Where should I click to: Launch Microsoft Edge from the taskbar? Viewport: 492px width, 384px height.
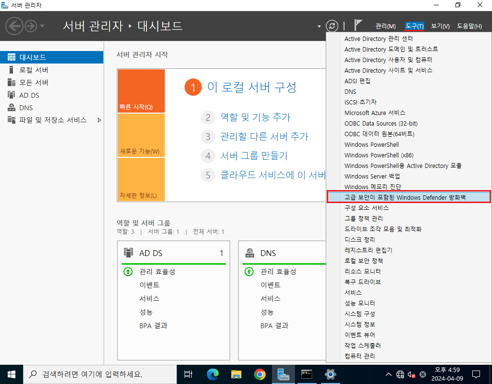213,374
